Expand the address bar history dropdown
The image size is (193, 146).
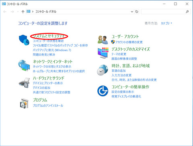(132, 12)
